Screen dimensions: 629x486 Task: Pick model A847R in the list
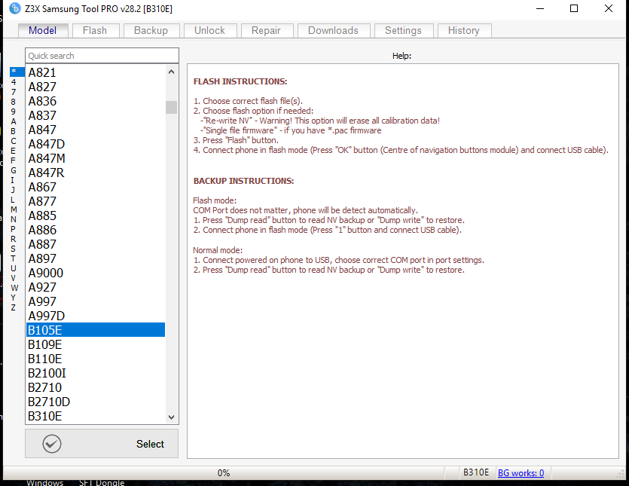coord(96,173)
